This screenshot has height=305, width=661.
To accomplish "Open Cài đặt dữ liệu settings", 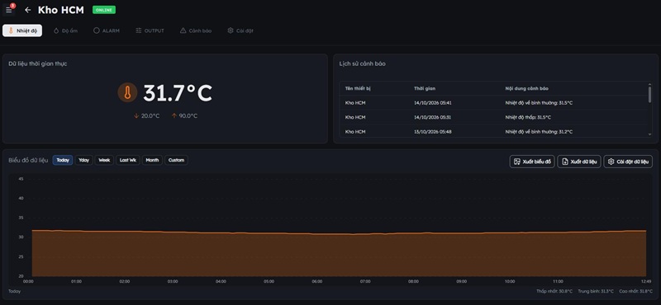I will point(628,162).
